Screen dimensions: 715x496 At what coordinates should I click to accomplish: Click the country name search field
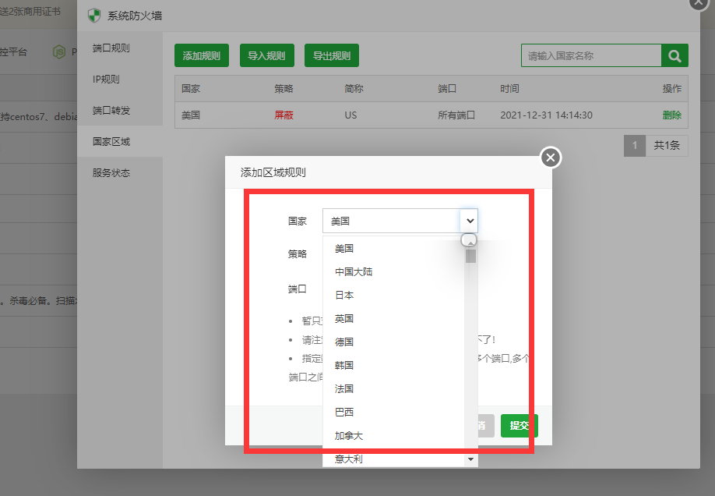tap(591, 55)
